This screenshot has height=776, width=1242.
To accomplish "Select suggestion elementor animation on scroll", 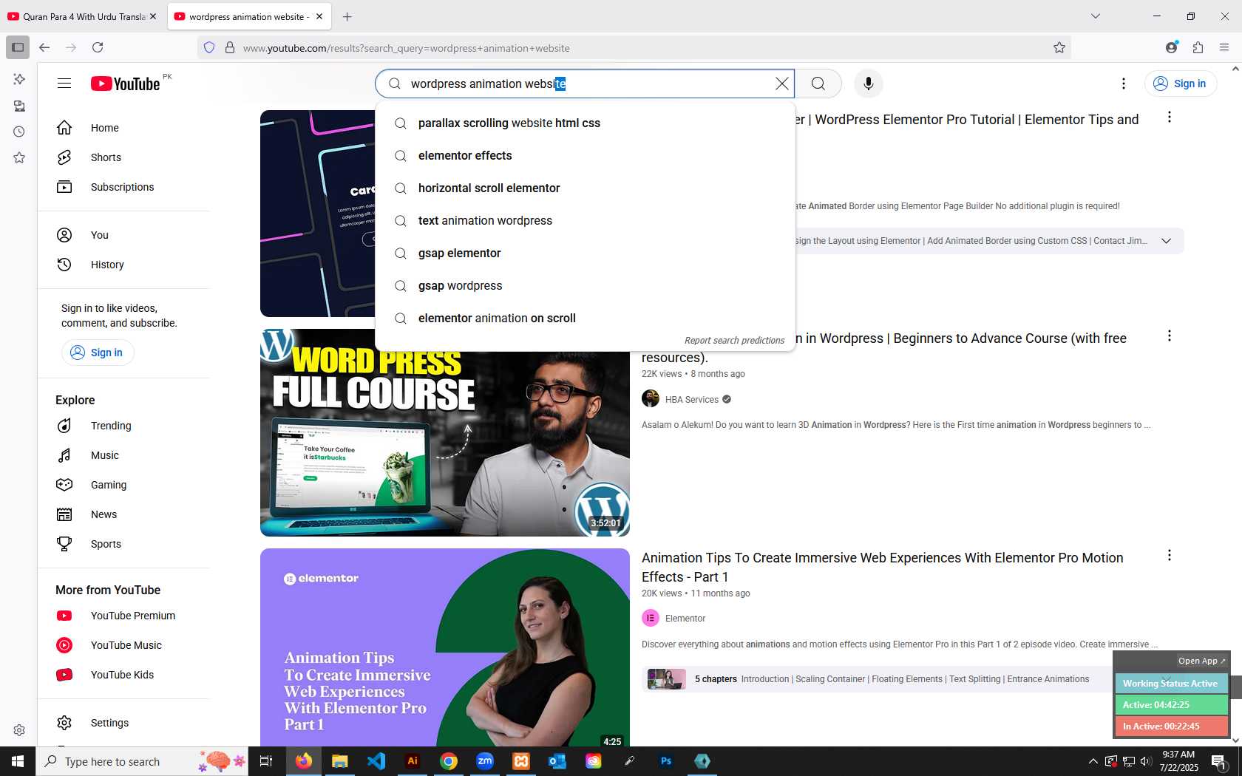I will pyautogui.click(x=585, y=319).
